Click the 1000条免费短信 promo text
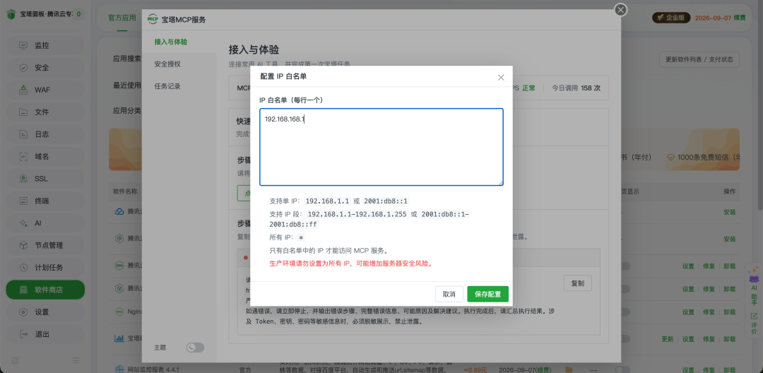 click(708, 157)
